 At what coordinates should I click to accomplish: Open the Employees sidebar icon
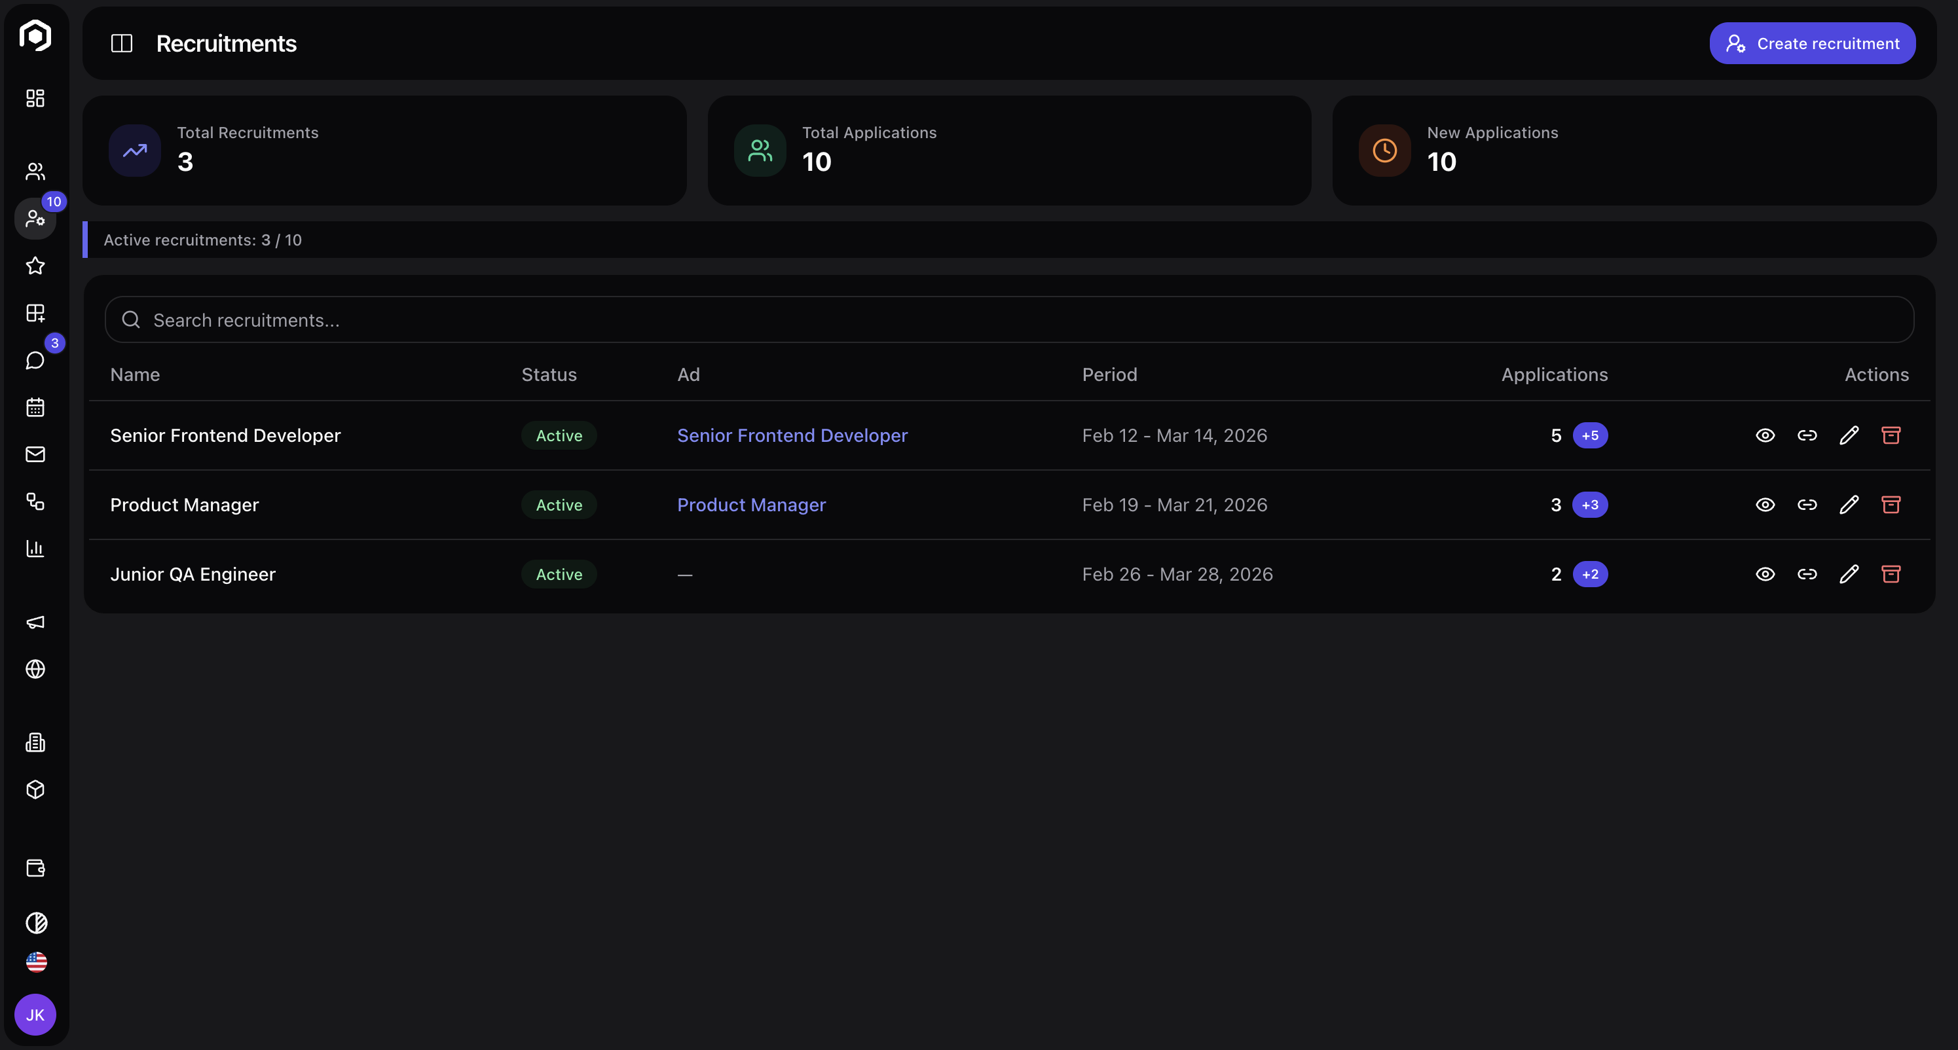pyautogui.click(x=35, y=171)
